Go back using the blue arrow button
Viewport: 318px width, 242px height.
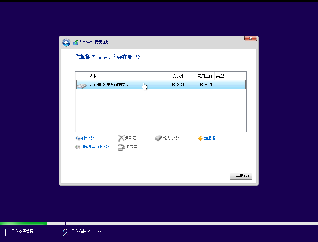[x=66, y=43]
